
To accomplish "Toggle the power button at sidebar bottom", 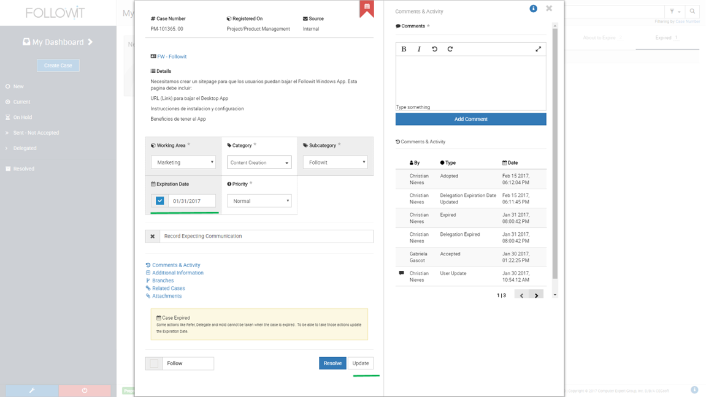I will click(x=85, y=390).
